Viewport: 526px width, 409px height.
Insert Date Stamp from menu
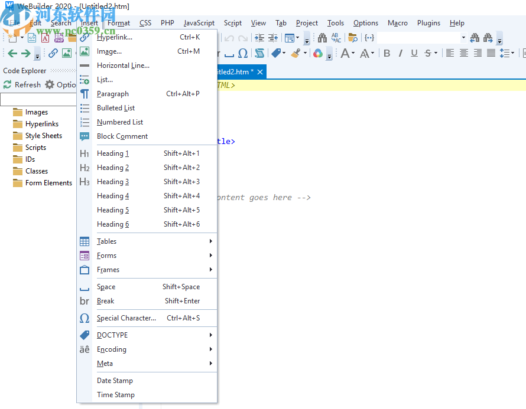pos(147,381)
